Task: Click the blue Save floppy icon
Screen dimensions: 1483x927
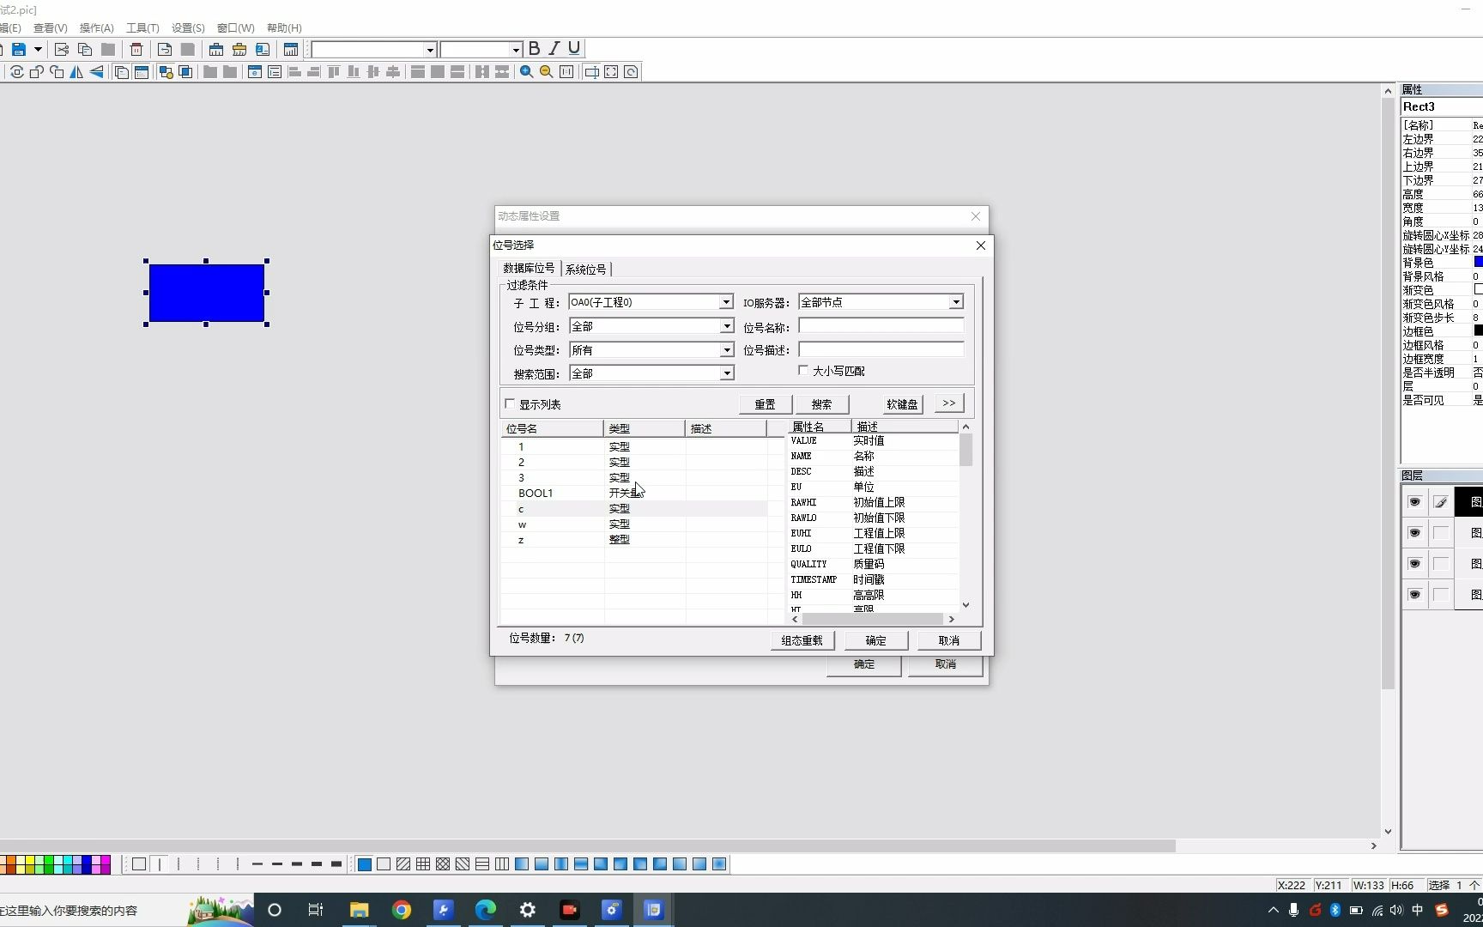Action: [18, 50]
